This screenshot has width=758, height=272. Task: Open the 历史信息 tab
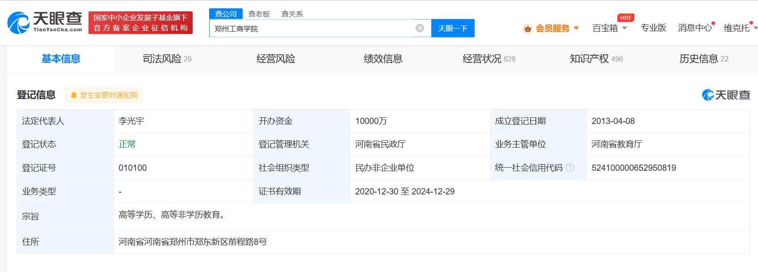click(x=704, y=59)
